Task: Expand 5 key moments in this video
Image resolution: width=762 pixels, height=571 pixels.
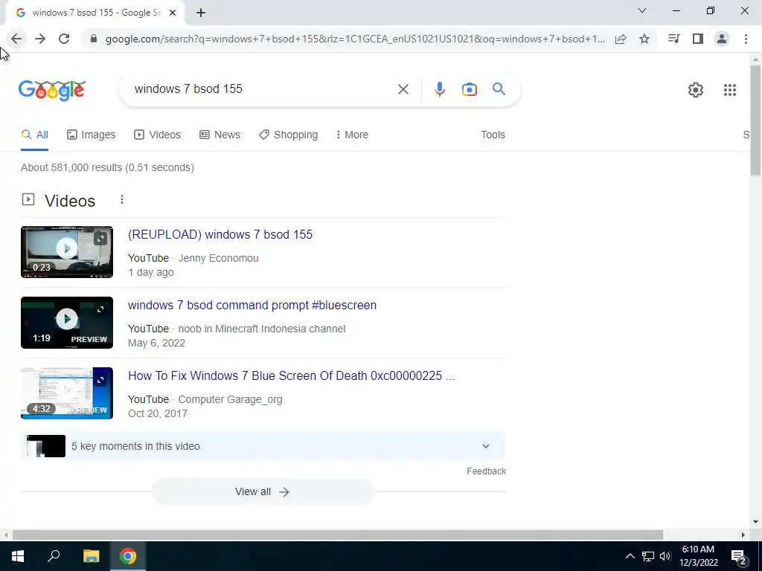Action: point(263,446)
